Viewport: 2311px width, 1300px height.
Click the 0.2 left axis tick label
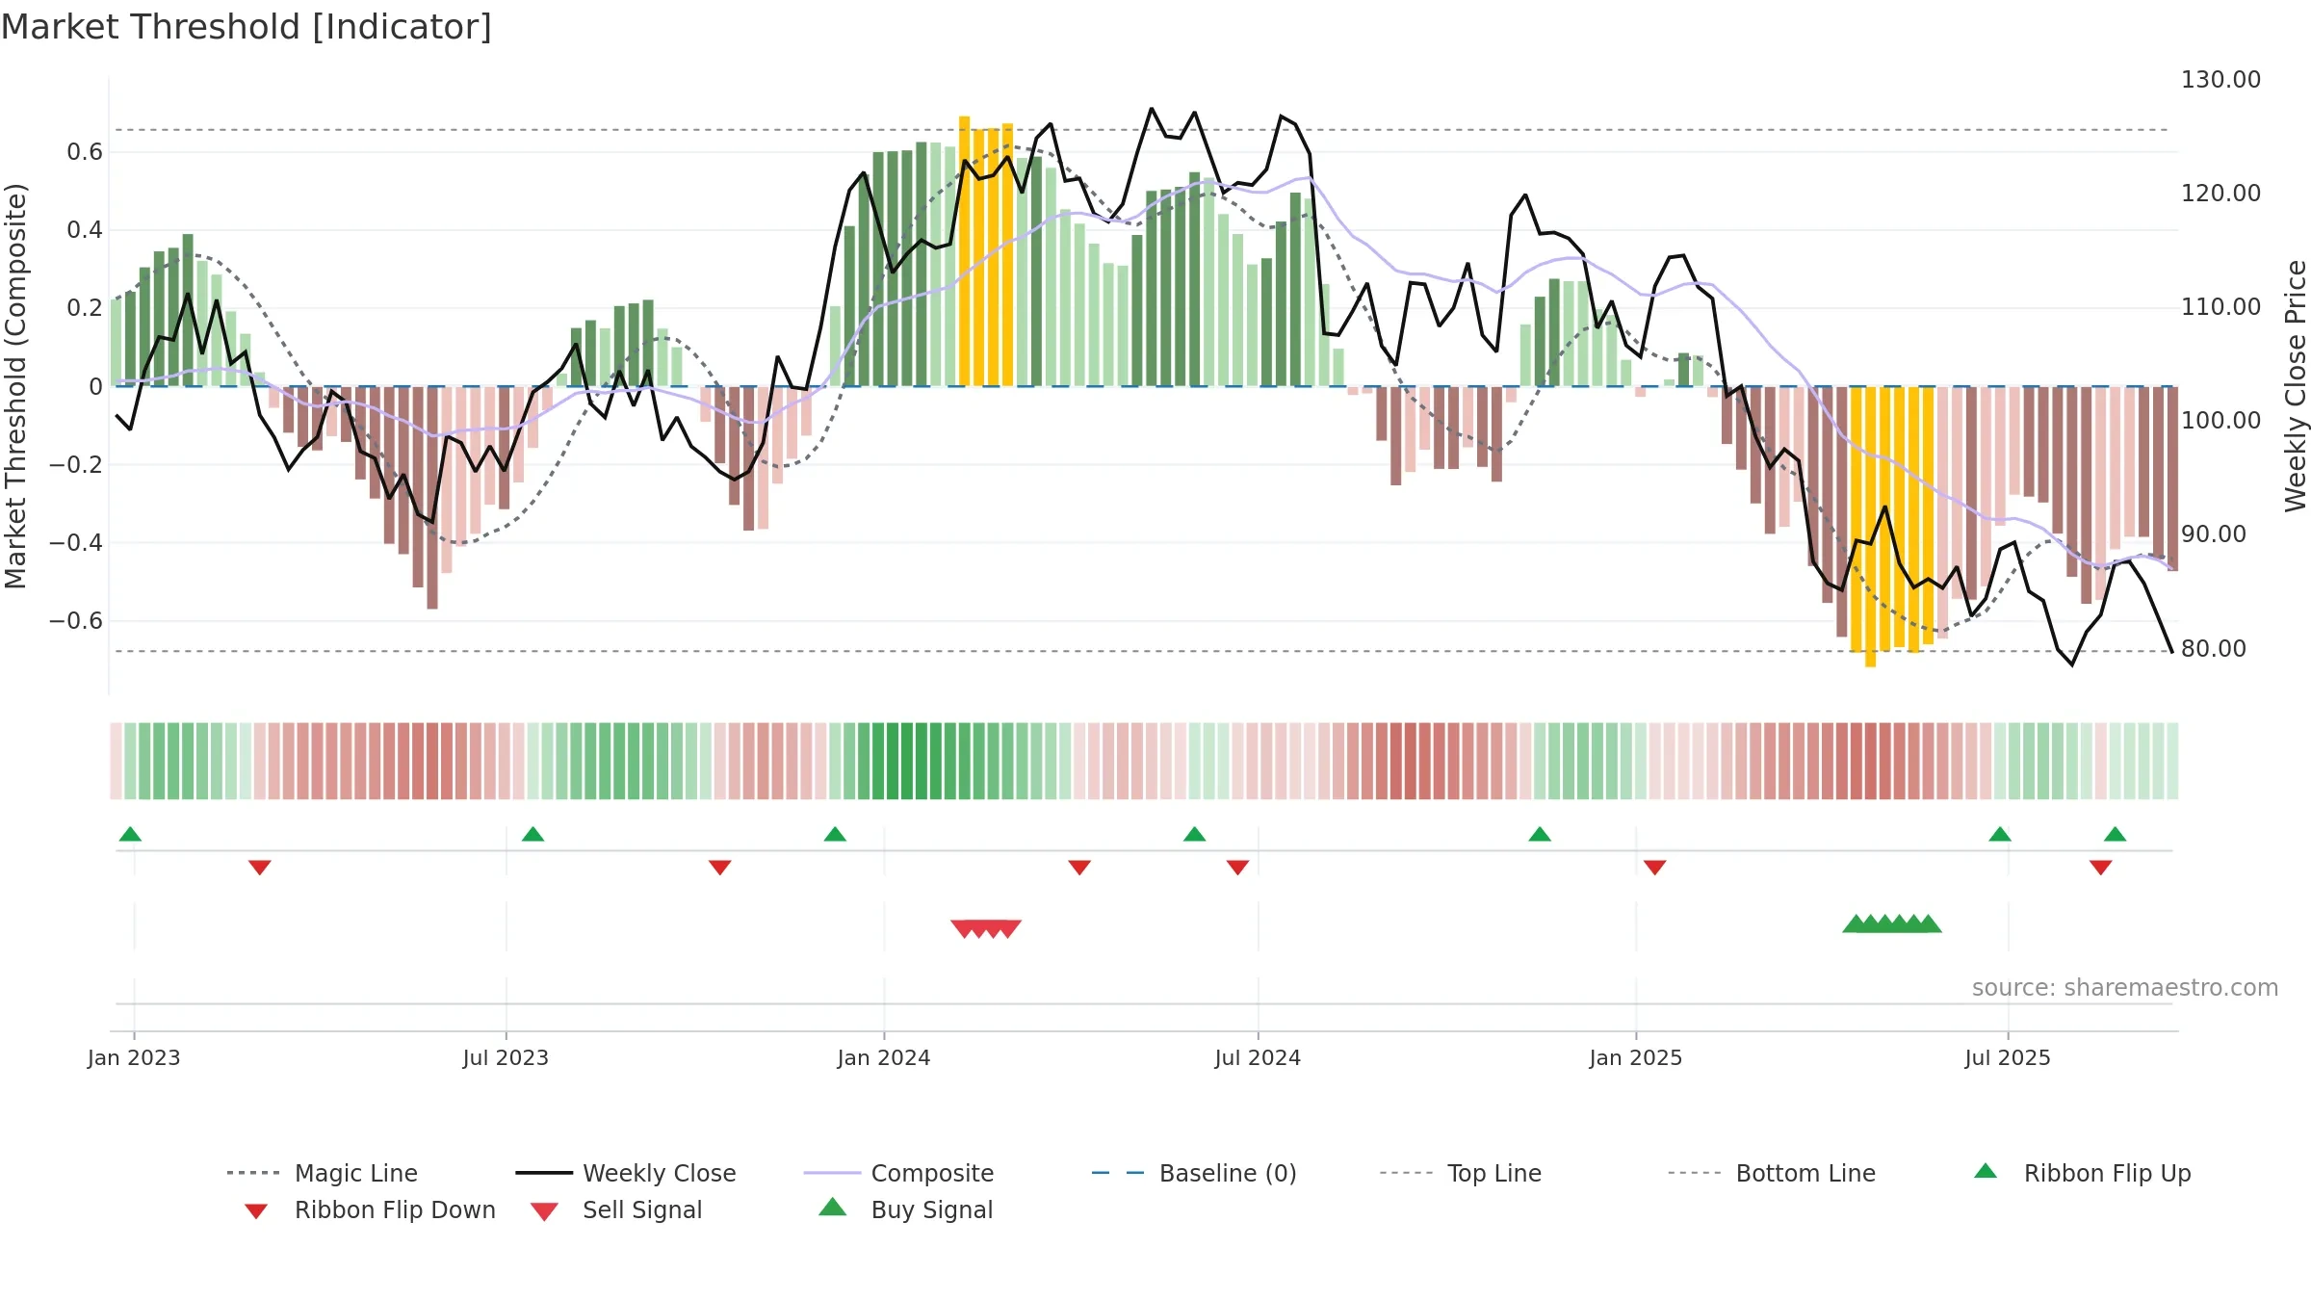pyautogui.click(x=85, y=308)
